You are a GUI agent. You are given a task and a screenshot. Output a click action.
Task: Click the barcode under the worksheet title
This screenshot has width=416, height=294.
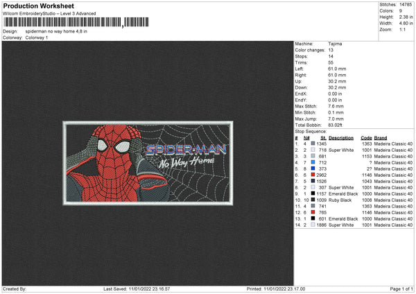pyautogui.click(x=76, y=22)
